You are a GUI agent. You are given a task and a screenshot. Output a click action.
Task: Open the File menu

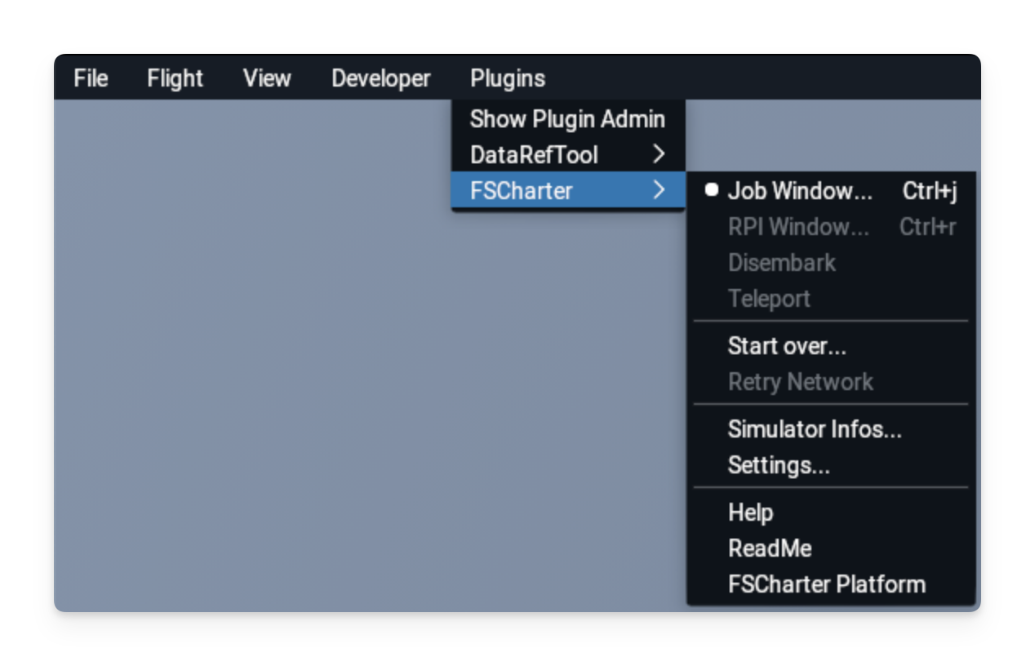(x=91, y=78)
